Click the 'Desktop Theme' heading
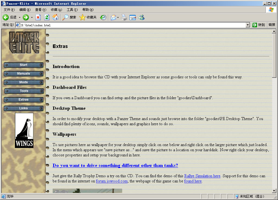Screen dimensions: 278x200 tap(69, 108)
